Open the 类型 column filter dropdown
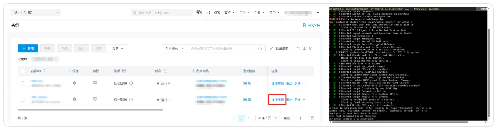This screenshot has width=497, height=130. [x=124, y=71]
